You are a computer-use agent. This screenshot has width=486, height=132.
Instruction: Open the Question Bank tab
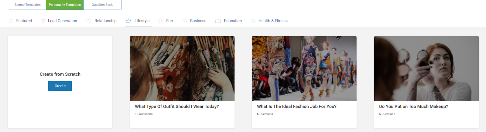(x=102, y=5)
